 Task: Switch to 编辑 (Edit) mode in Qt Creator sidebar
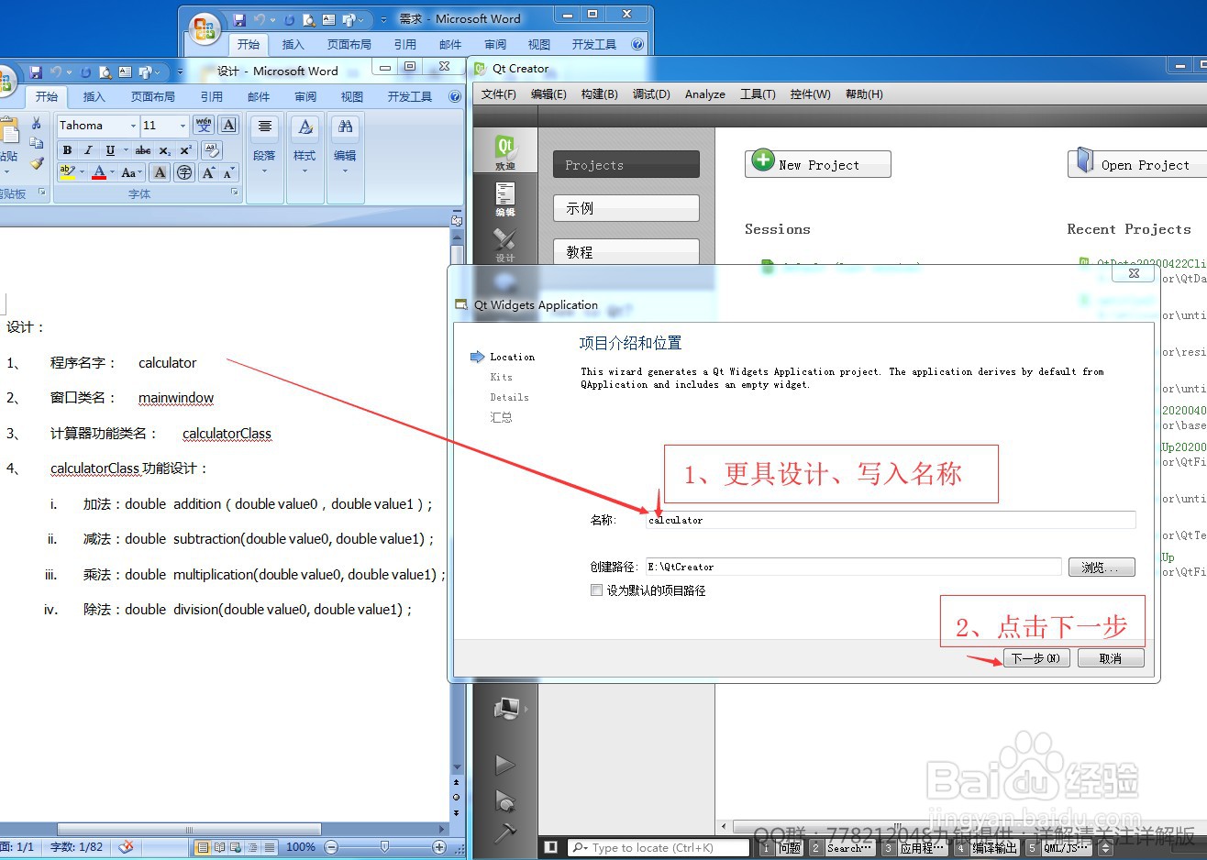coord(505,198)
